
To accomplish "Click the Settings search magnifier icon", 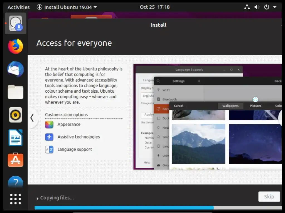I will point(158,81).
